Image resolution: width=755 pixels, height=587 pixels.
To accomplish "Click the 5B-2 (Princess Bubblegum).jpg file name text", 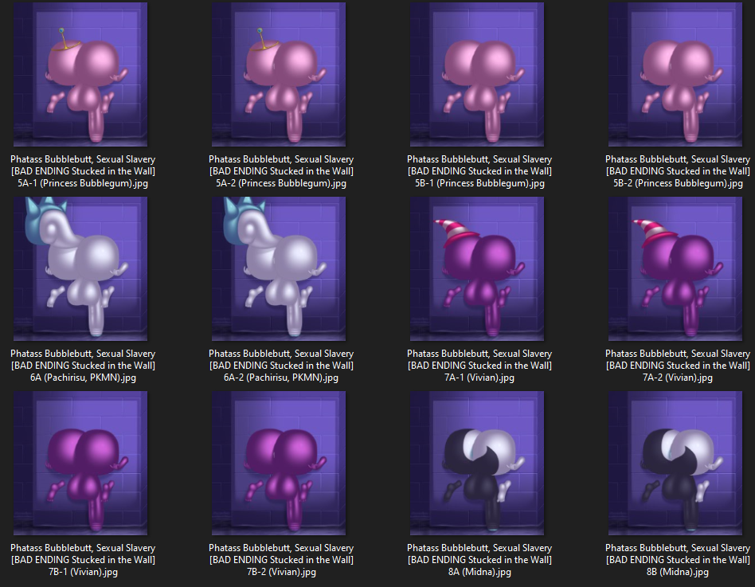I will (x=678, y=171).
